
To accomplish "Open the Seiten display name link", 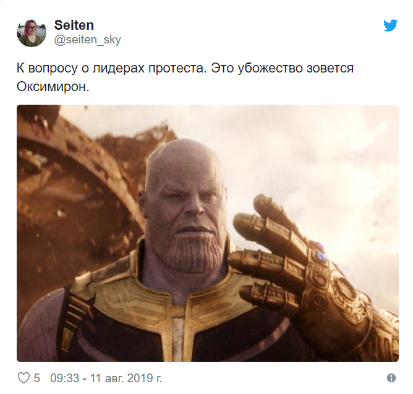I will point(74,25).
